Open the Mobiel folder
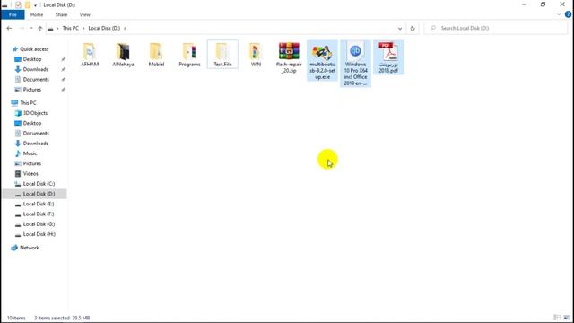This screenshot has height=323, width=574. pyautogui.click(x=156, y=54)
